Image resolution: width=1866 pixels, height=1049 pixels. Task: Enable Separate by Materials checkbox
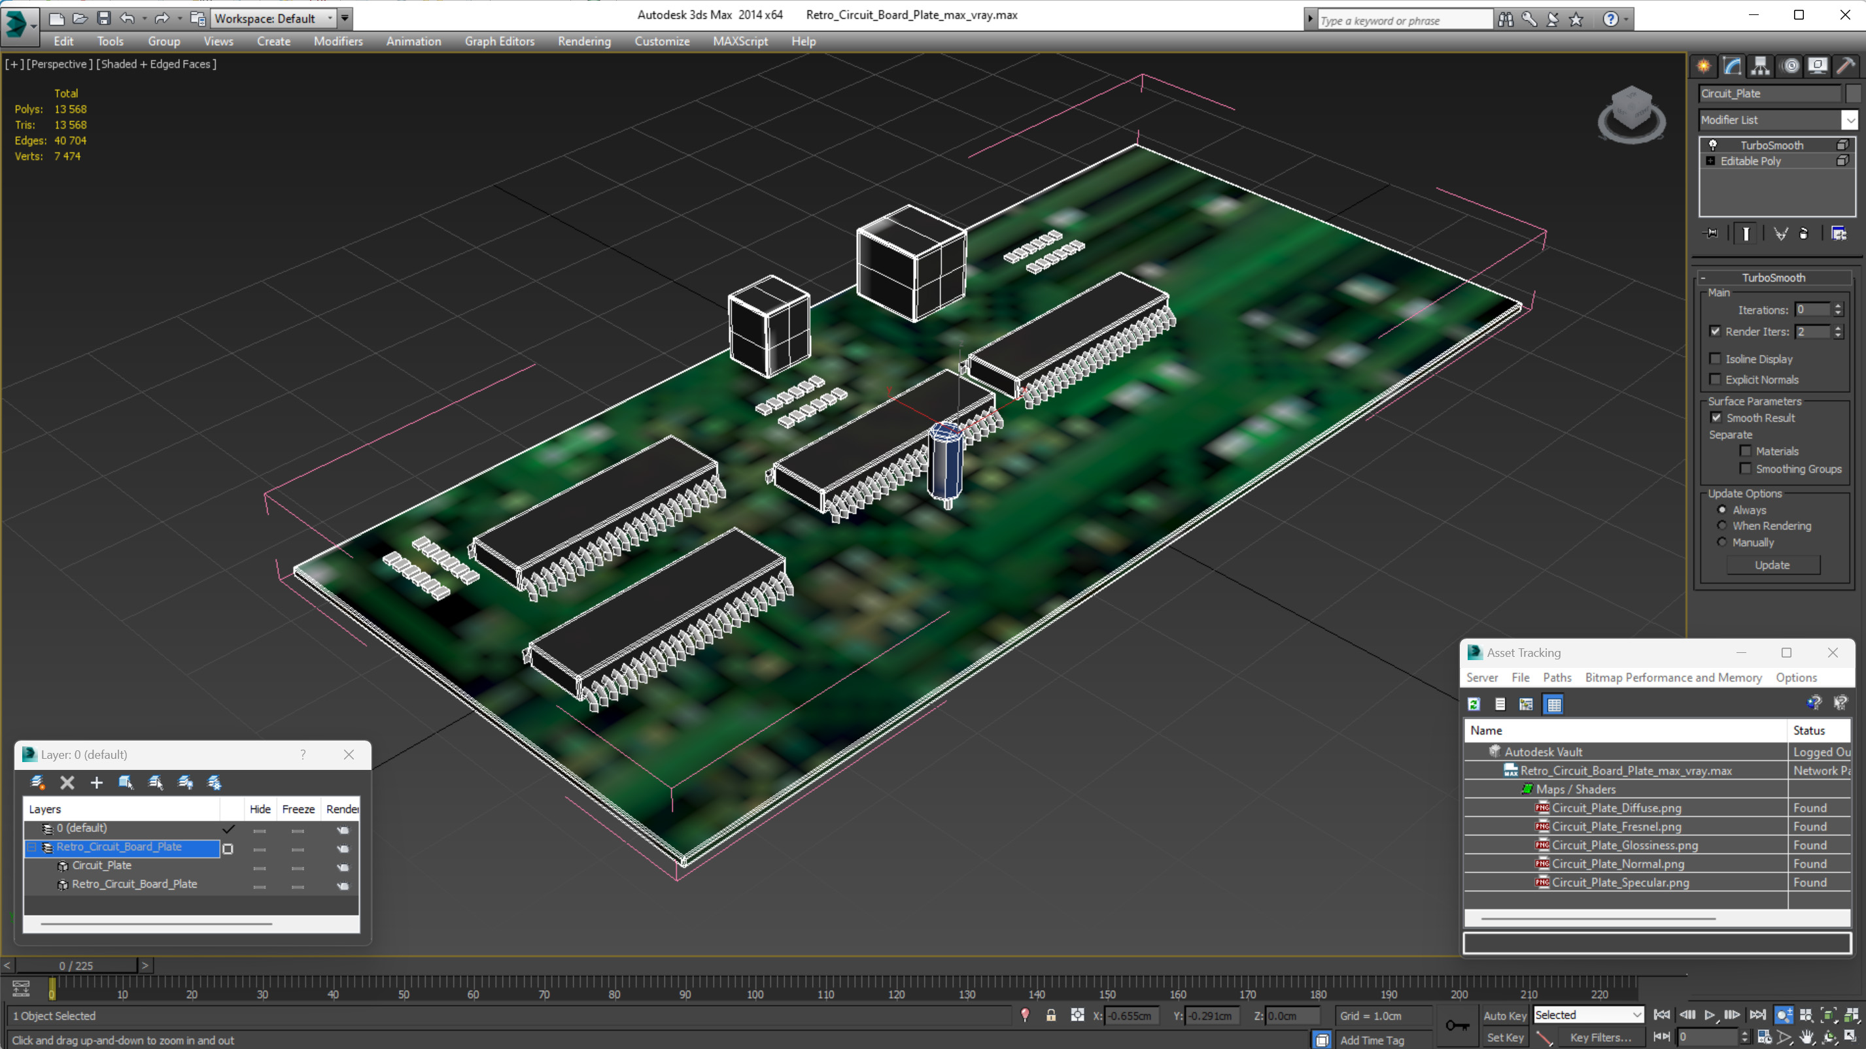1745,450
